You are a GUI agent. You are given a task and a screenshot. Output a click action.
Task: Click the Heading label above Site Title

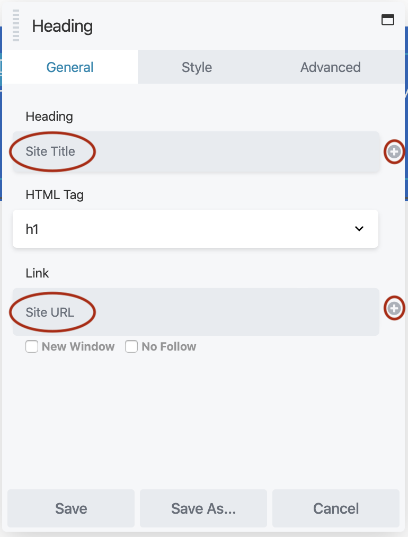(x=49, y=116)
